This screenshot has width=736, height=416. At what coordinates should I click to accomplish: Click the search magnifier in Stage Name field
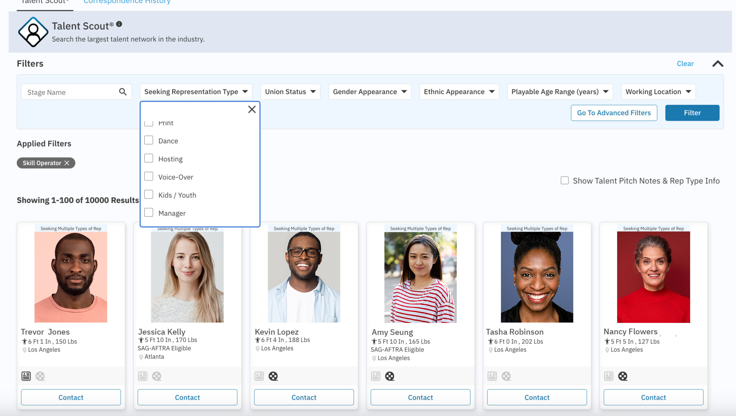[123, 92]
